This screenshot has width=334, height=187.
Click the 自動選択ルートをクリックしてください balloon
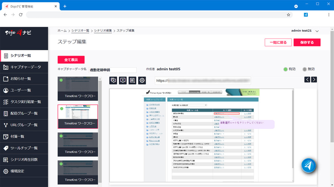(x=247, y=124)
